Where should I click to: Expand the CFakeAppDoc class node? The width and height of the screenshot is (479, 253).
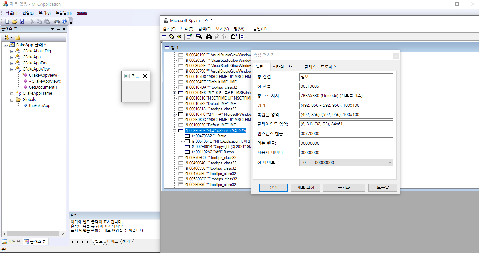[x=12, y=63]
